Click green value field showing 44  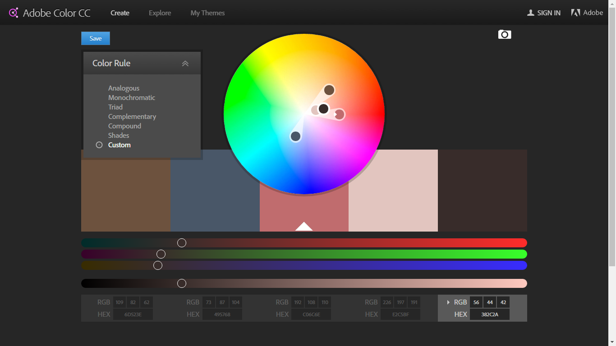[x=490, y=302]
